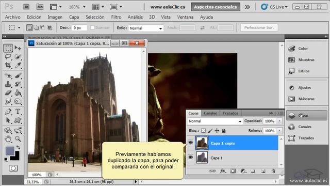Select the Zoom tool
The width and height of the screenshot is (330, 186).
point(18,139)
